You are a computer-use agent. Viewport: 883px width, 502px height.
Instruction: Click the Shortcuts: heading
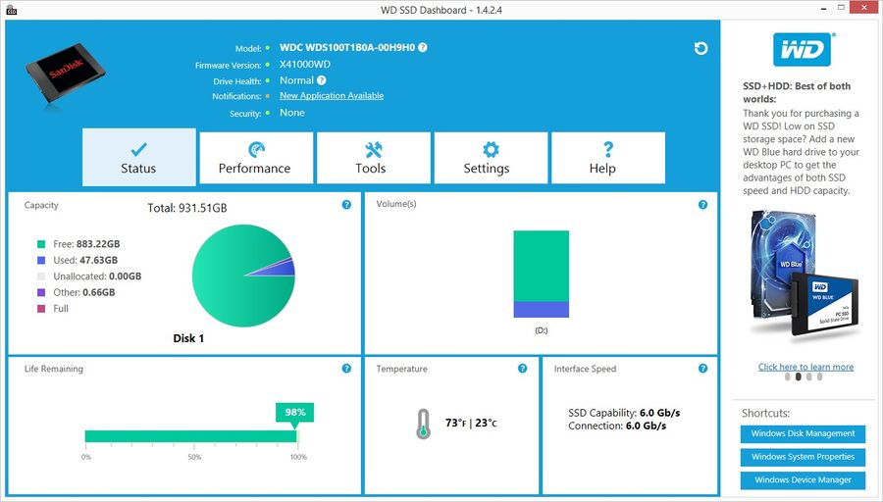coord(766,413)
